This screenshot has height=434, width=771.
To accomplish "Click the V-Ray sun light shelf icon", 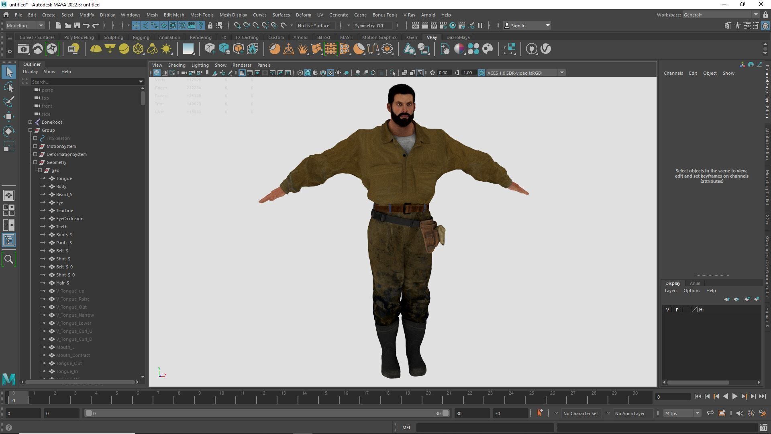I will tap(166, 49).
